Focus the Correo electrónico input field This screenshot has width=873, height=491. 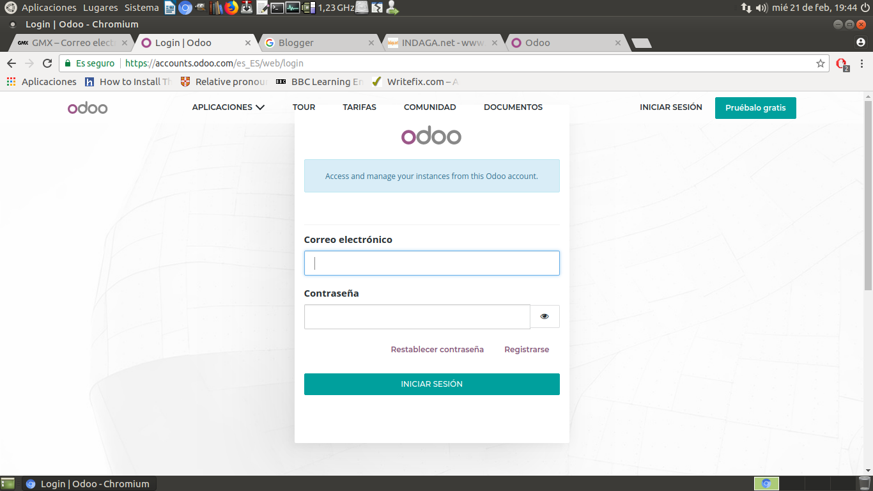tap(432, 263)
